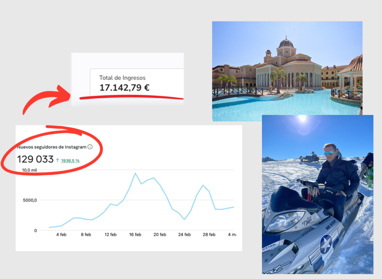This screenshot has height=279, width=382.
Task: Click the green upward arrow next to 129 033
Action: tap(57, 160)
